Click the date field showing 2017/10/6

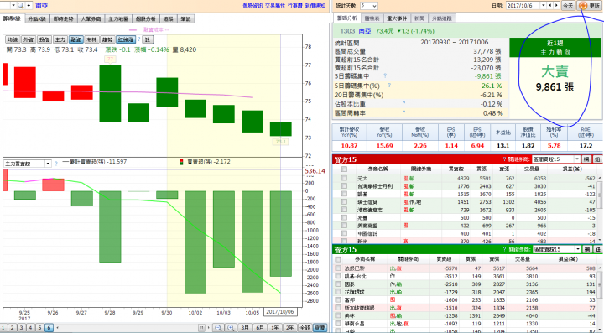click(523, 5)
